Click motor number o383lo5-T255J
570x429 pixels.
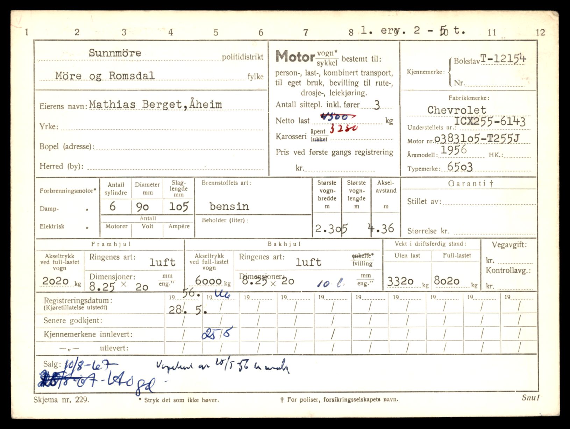point(477,139)
